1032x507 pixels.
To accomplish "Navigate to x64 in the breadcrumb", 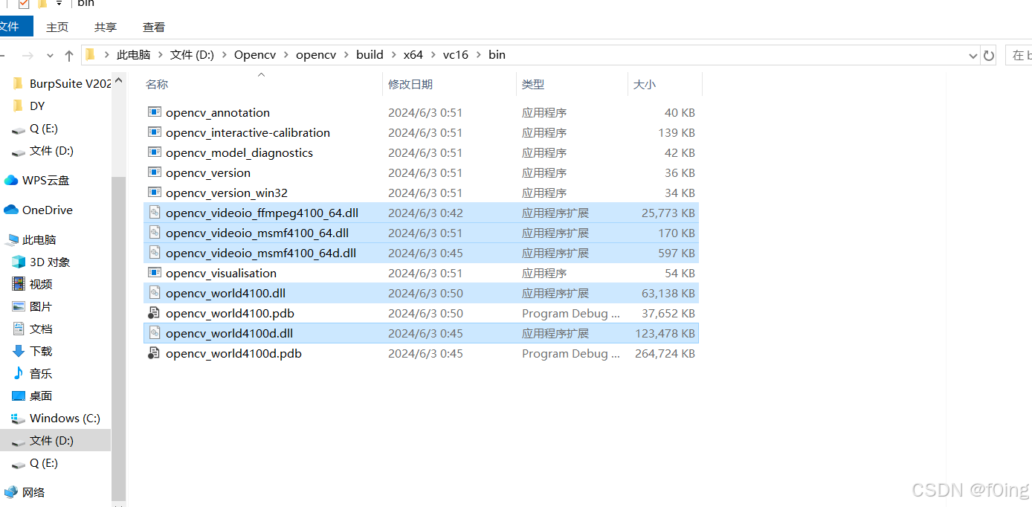I will [x=413, y=55].
